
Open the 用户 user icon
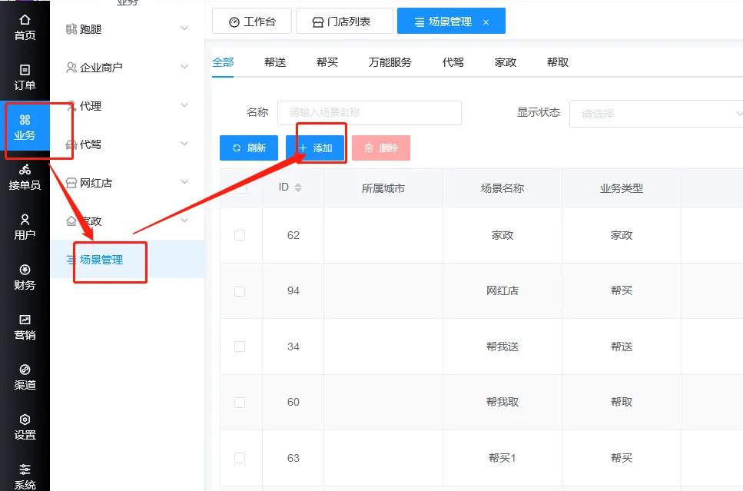tap(25, 227)
